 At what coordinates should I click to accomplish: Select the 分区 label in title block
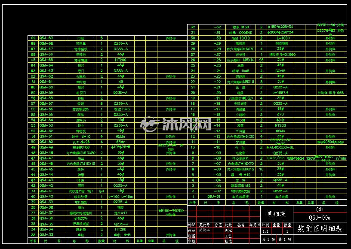point(218,225)
